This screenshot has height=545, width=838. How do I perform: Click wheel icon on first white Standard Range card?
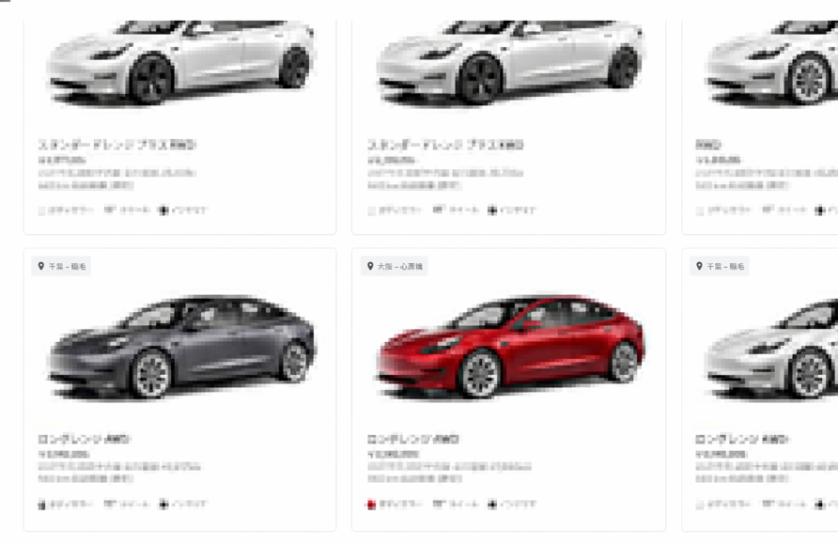[x=110, y=210]
